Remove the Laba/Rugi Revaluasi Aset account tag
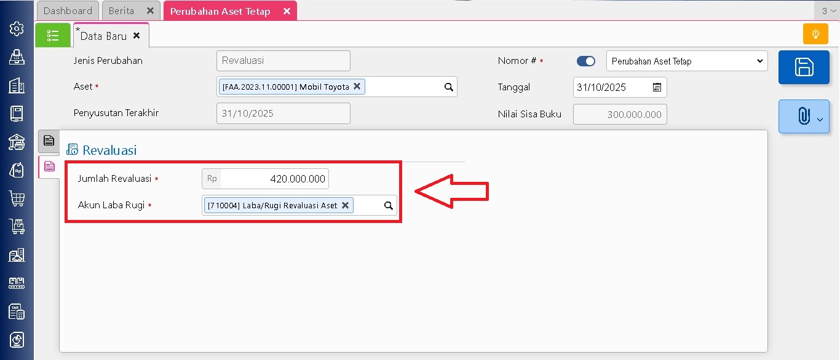Screen dimensions: 840x360 pos(345,205)
